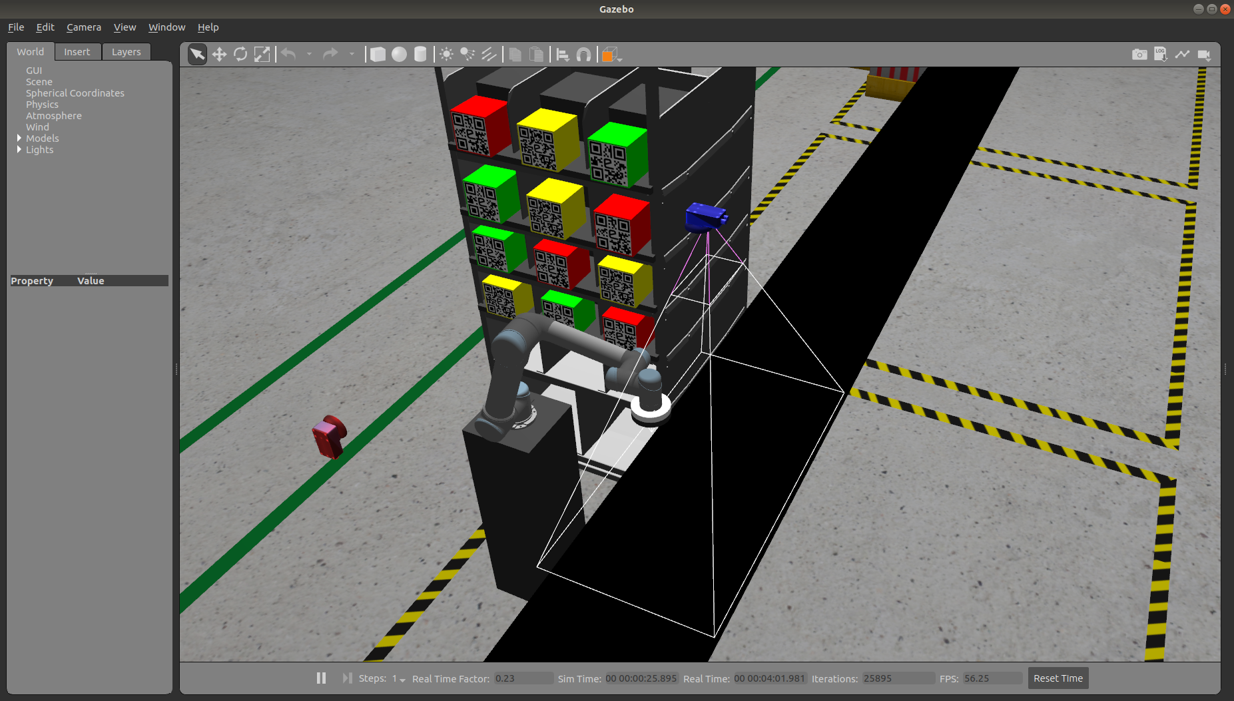
Task: Select the red sensor object on floor
Action: 329,437
